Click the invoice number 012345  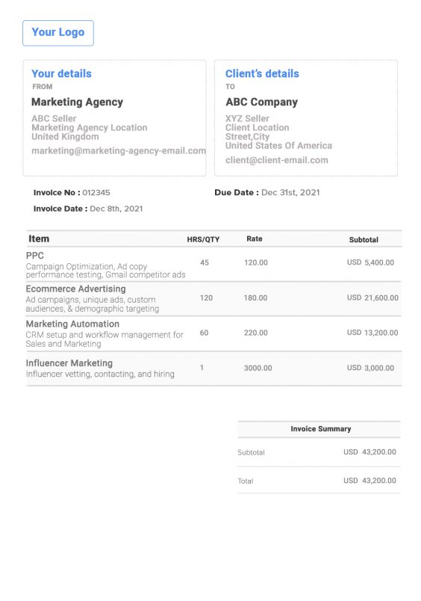pyautogui.click(x=96, y=192)
